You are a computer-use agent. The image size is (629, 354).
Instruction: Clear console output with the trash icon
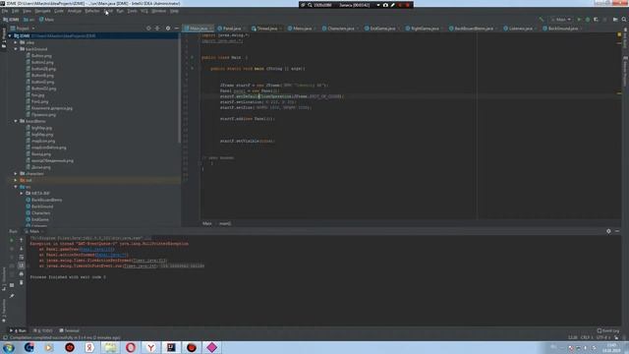click(x=22, y=282)
